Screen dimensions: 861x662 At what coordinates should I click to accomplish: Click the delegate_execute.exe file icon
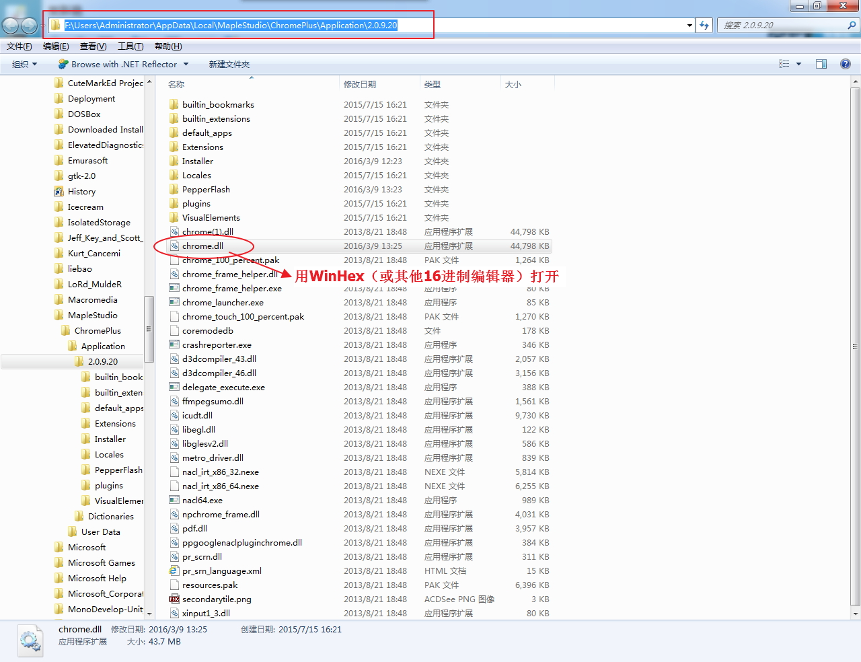pos(174,388)
